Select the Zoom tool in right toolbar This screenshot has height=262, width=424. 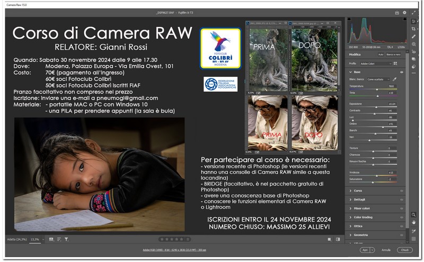coord(413,215)
